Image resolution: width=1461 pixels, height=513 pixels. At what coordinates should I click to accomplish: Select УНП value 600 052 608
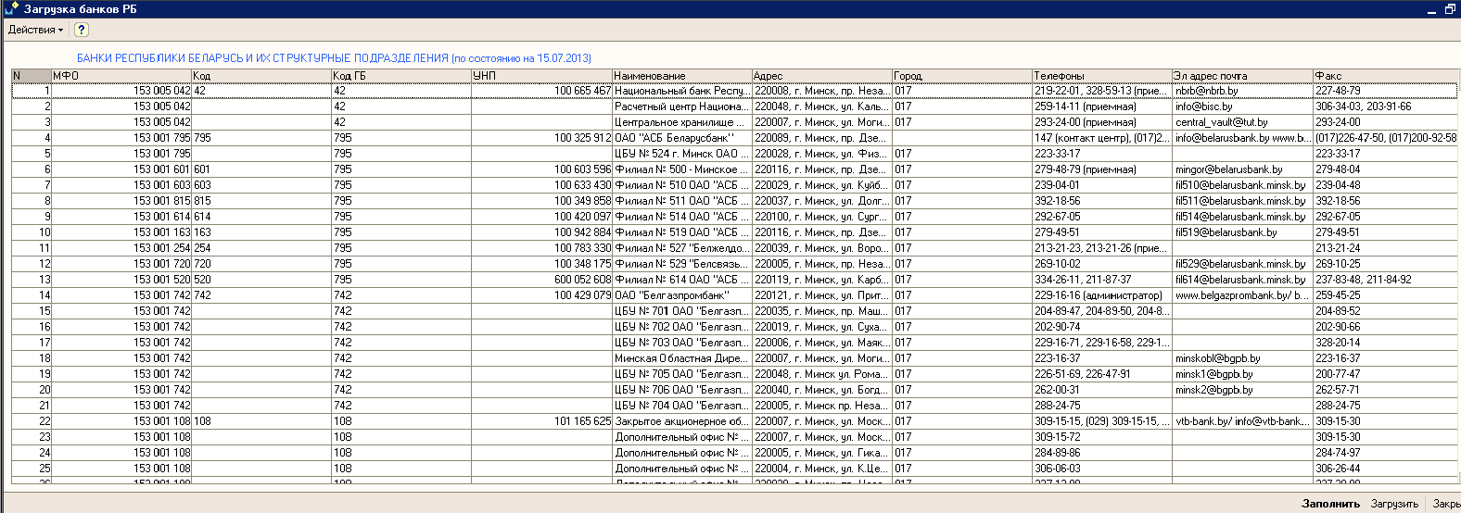click(x=541, y=280)
